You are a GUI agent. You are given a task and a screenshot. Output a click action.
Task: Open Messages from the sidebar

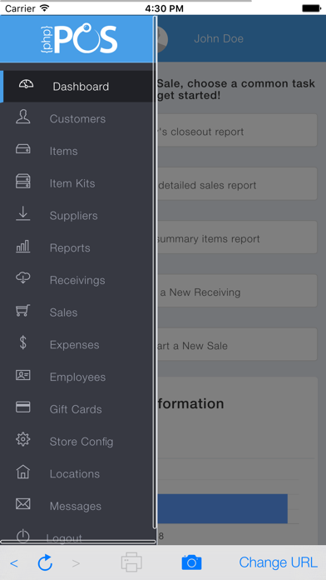[x=77, y=506]
